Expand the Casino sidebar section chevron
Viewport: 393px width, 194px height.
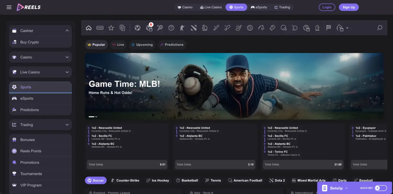[67, 57]
